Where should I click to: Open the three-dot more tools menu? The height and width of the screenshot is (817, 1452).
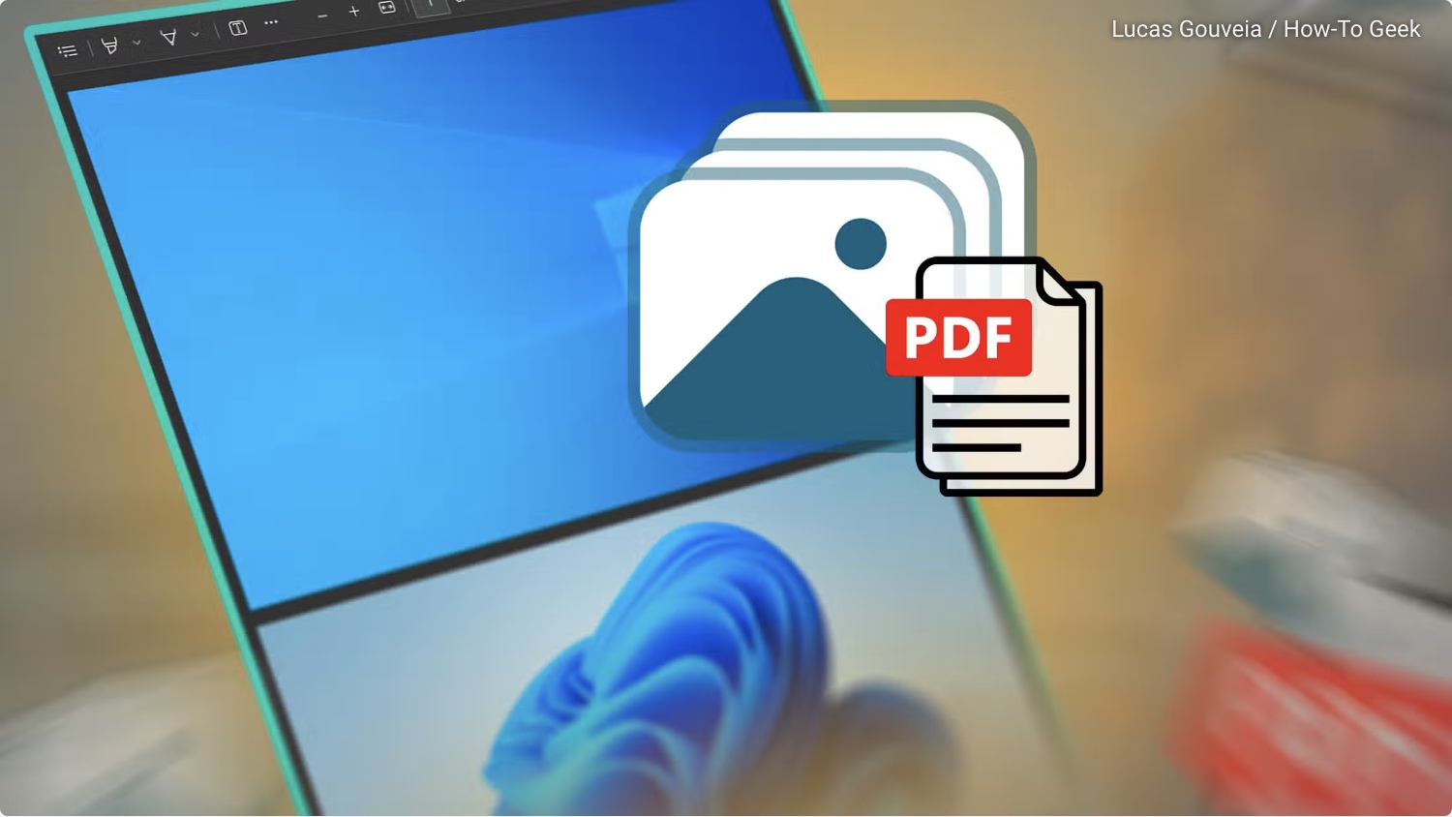[271, 22]
